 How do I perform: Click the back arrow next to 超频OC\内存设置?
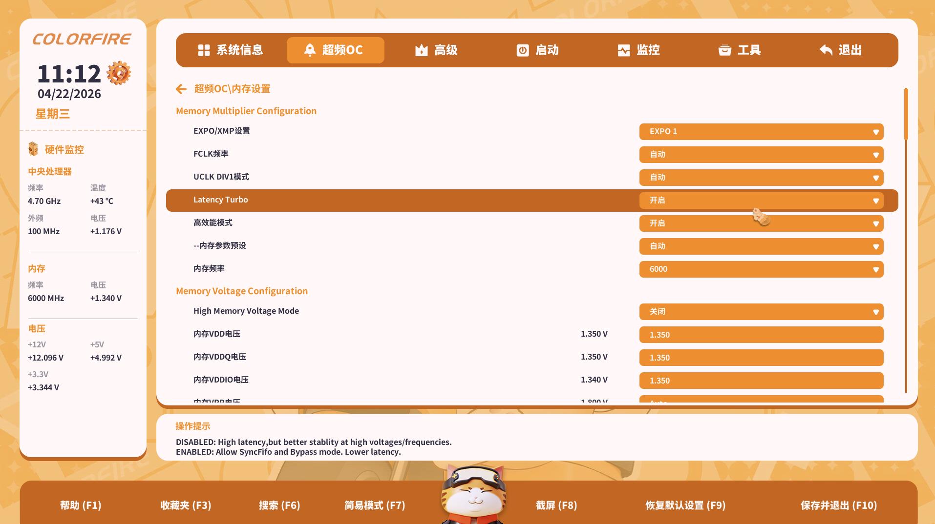pyautogui.click(x=181, y=89)
